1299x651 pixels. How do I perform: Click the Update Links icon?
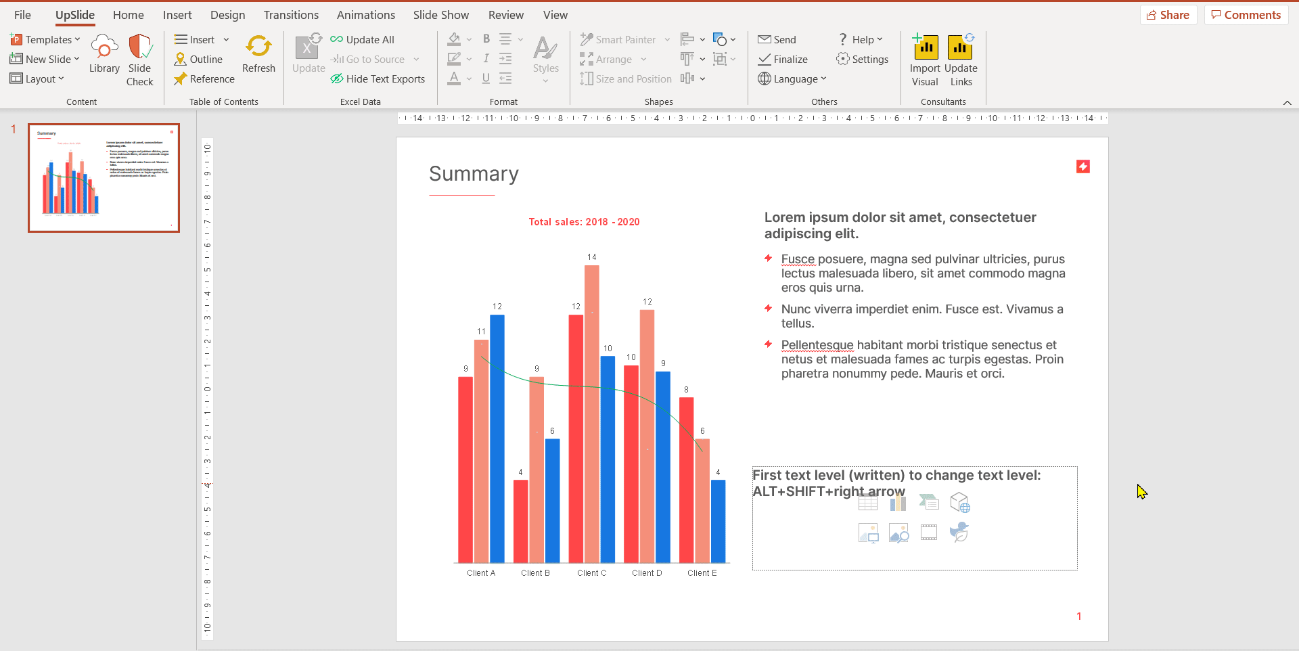pos(961,60)
